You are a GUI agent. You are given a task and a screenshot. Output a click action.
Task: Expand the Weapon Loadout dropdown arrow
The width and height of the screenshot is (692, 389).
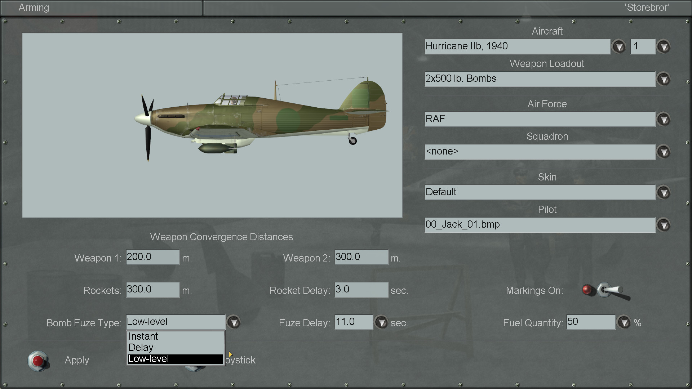click(x=664, y=79)
